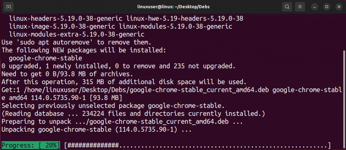Maximize the terminal window
This screenshot has height=150, width=346.
pyautogui.click(x=327, y=7)
